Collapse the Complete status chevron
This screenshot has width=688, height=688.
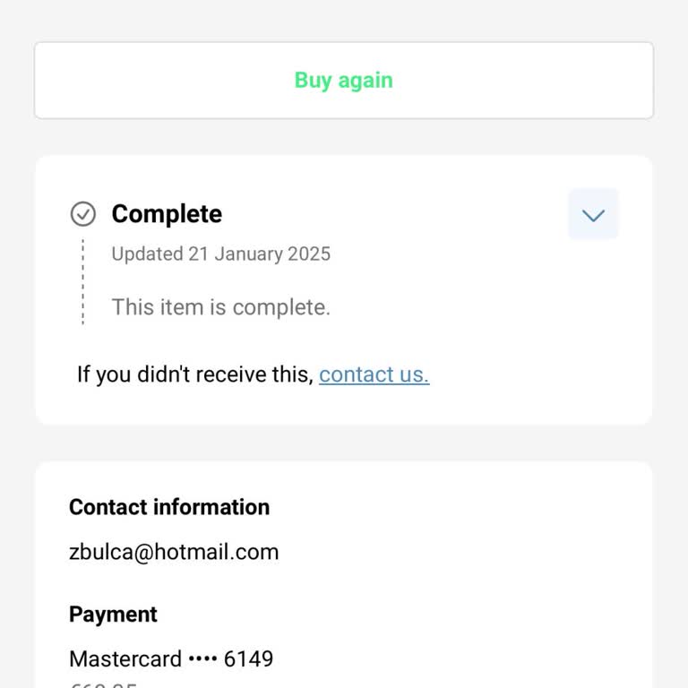pos(593,215)
